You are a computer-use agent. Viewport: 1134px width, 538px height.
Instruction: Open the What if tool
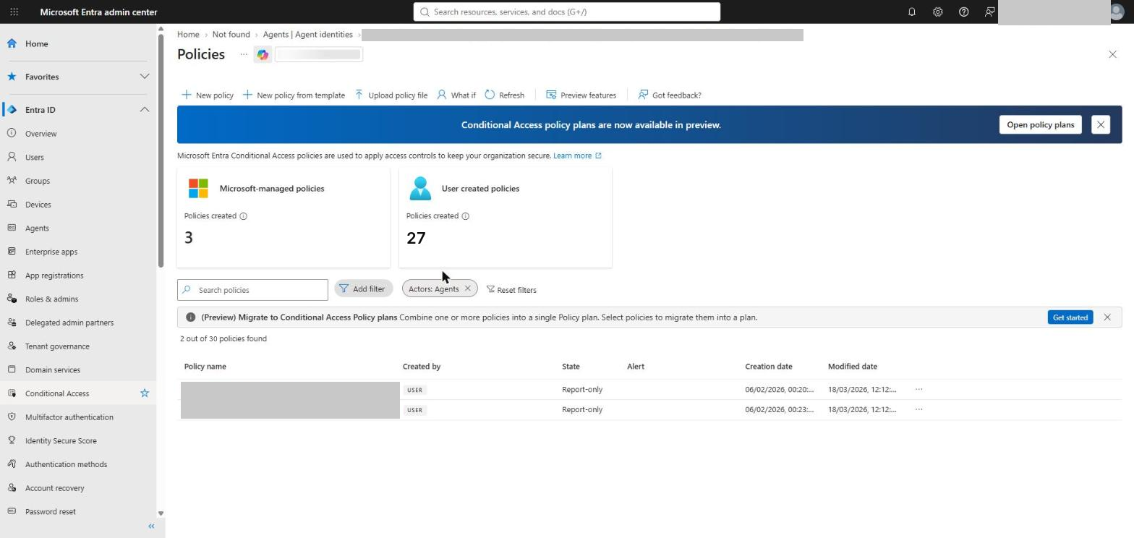click(x=456, y=95)
